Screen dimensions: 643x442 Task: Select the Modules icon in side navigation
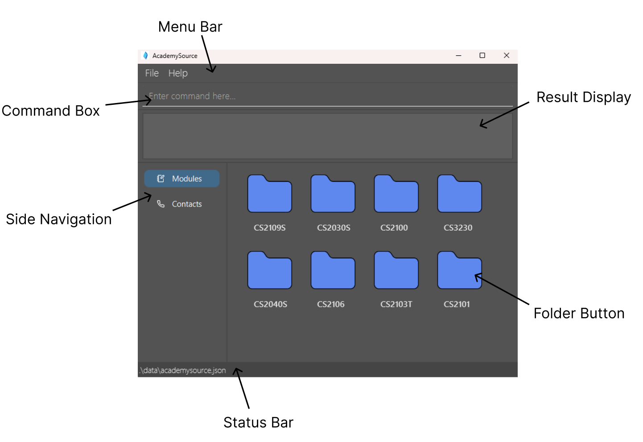161,178
